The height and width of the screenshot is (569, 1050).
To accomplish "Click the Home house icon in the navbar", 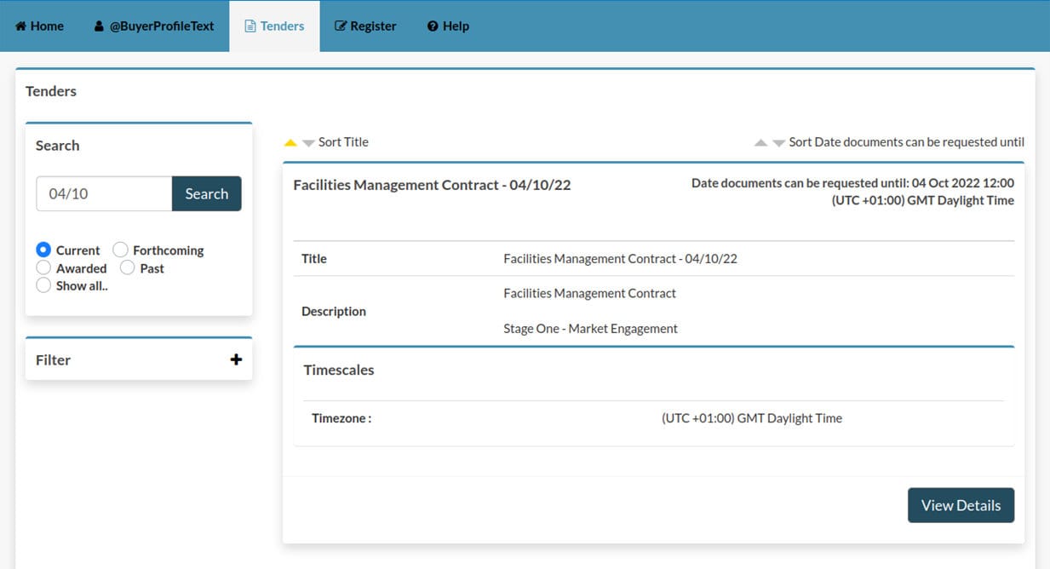I will [21, 26].
